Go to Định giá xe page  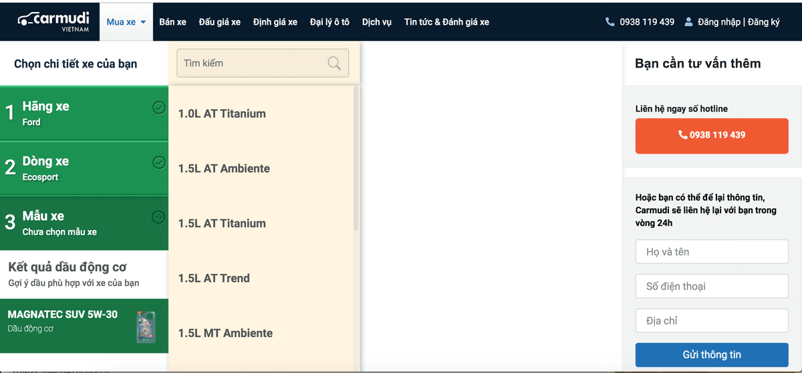(x=275, y=22)
